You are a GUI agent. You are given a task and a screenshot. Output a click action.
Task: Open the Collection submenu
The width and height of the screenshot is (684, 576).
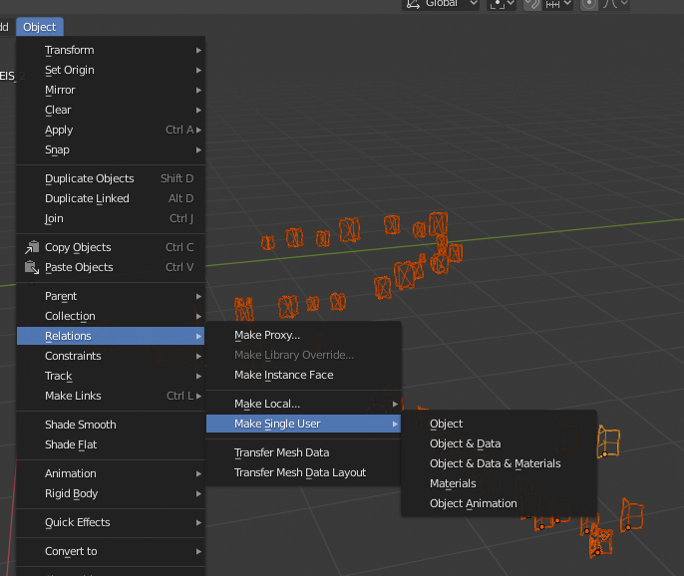point(111,316)
